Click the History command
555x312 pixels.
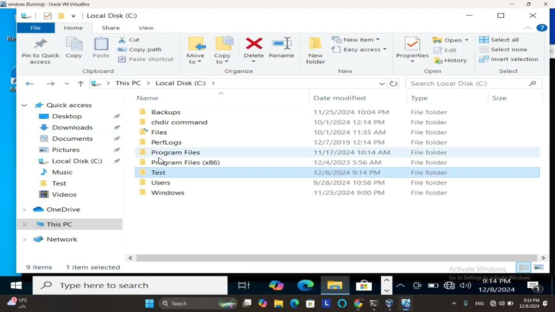point(451,60)
